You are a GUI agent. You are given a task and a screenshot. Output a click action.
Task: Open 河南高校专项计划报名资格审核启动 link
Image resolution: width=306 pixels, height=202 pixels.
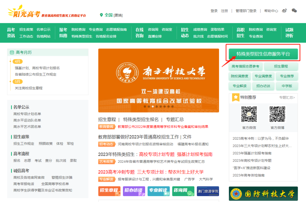145,144
